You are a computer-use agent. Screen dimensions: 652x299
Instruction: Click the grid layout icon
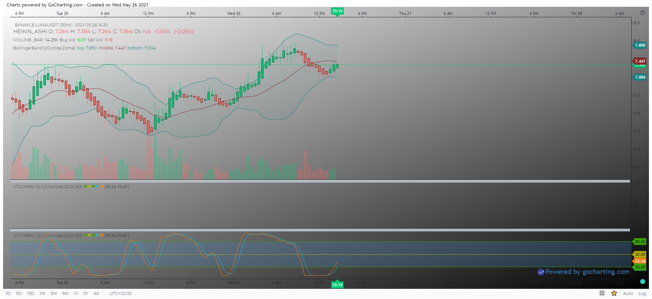click(x=602, y=293)
